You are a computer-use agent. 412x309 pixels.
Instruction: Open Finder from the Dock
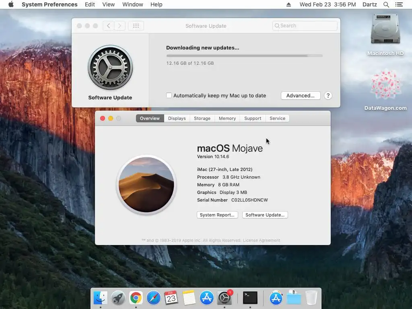point(100,298)
